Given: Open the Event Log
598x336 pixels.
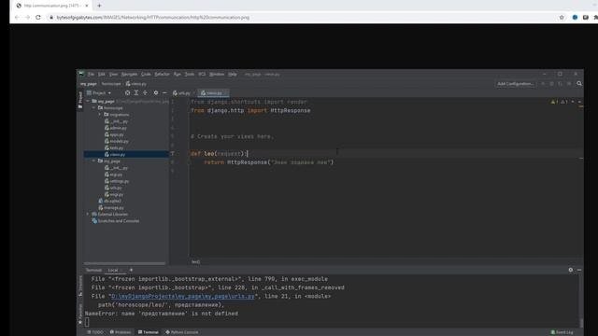Looking at the screenshot, I should click(562, 332).
